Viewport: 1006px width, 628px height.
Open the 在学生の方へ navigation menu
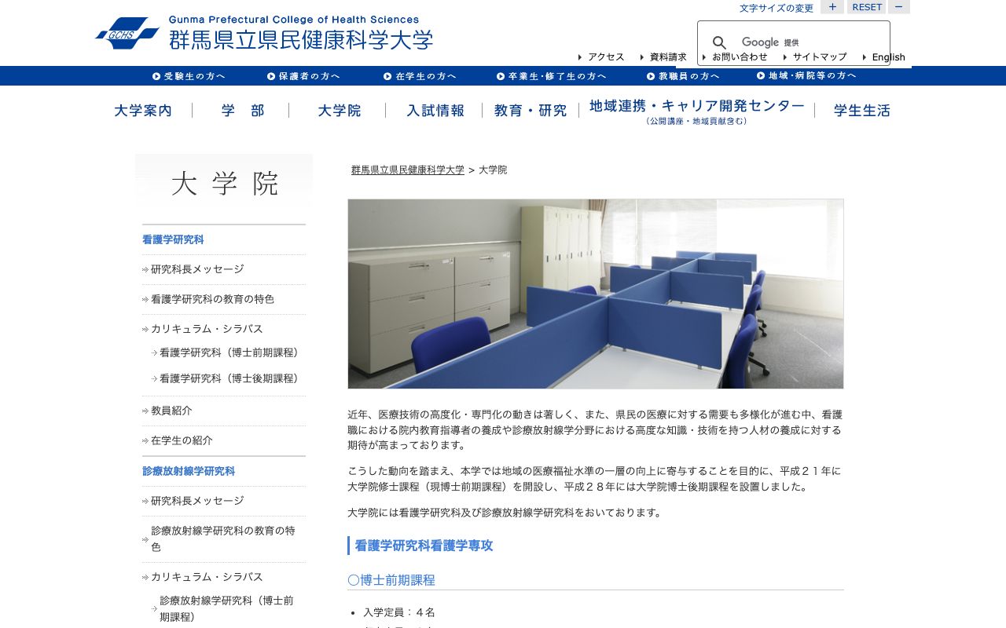coord(421,75)
